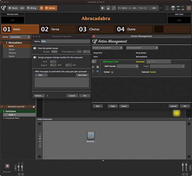Open the SAFP Handle dropdown
Viewport: 192px width, 176px height.
127,66
